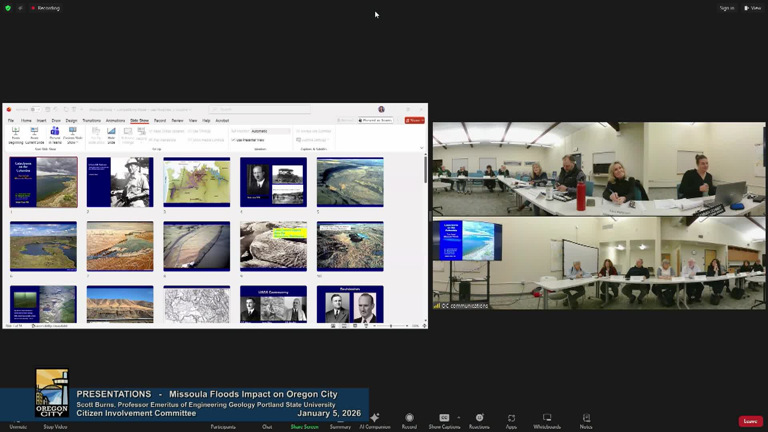Open the Animations ribbon tab
768x432 pixels.
115,120
